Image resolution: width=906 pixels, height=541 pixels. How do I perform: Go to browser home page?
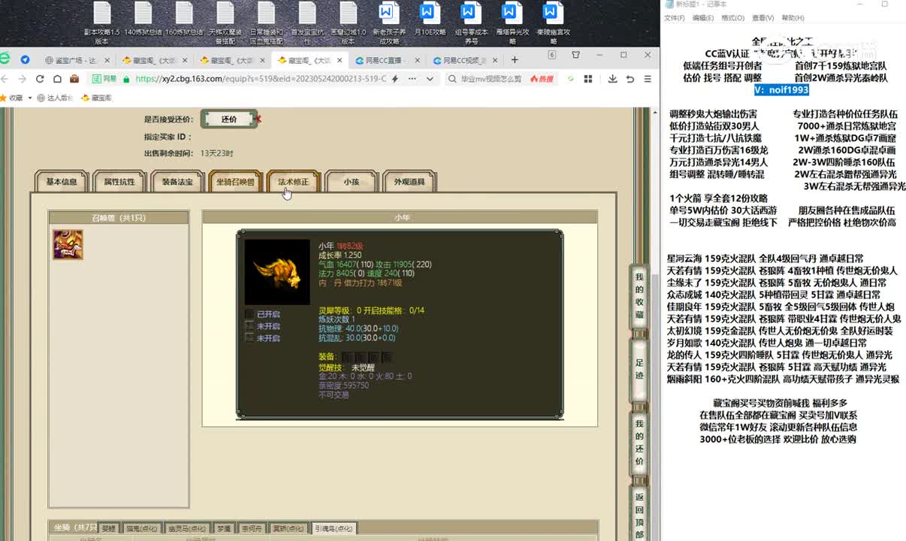[x=57, y=79]
